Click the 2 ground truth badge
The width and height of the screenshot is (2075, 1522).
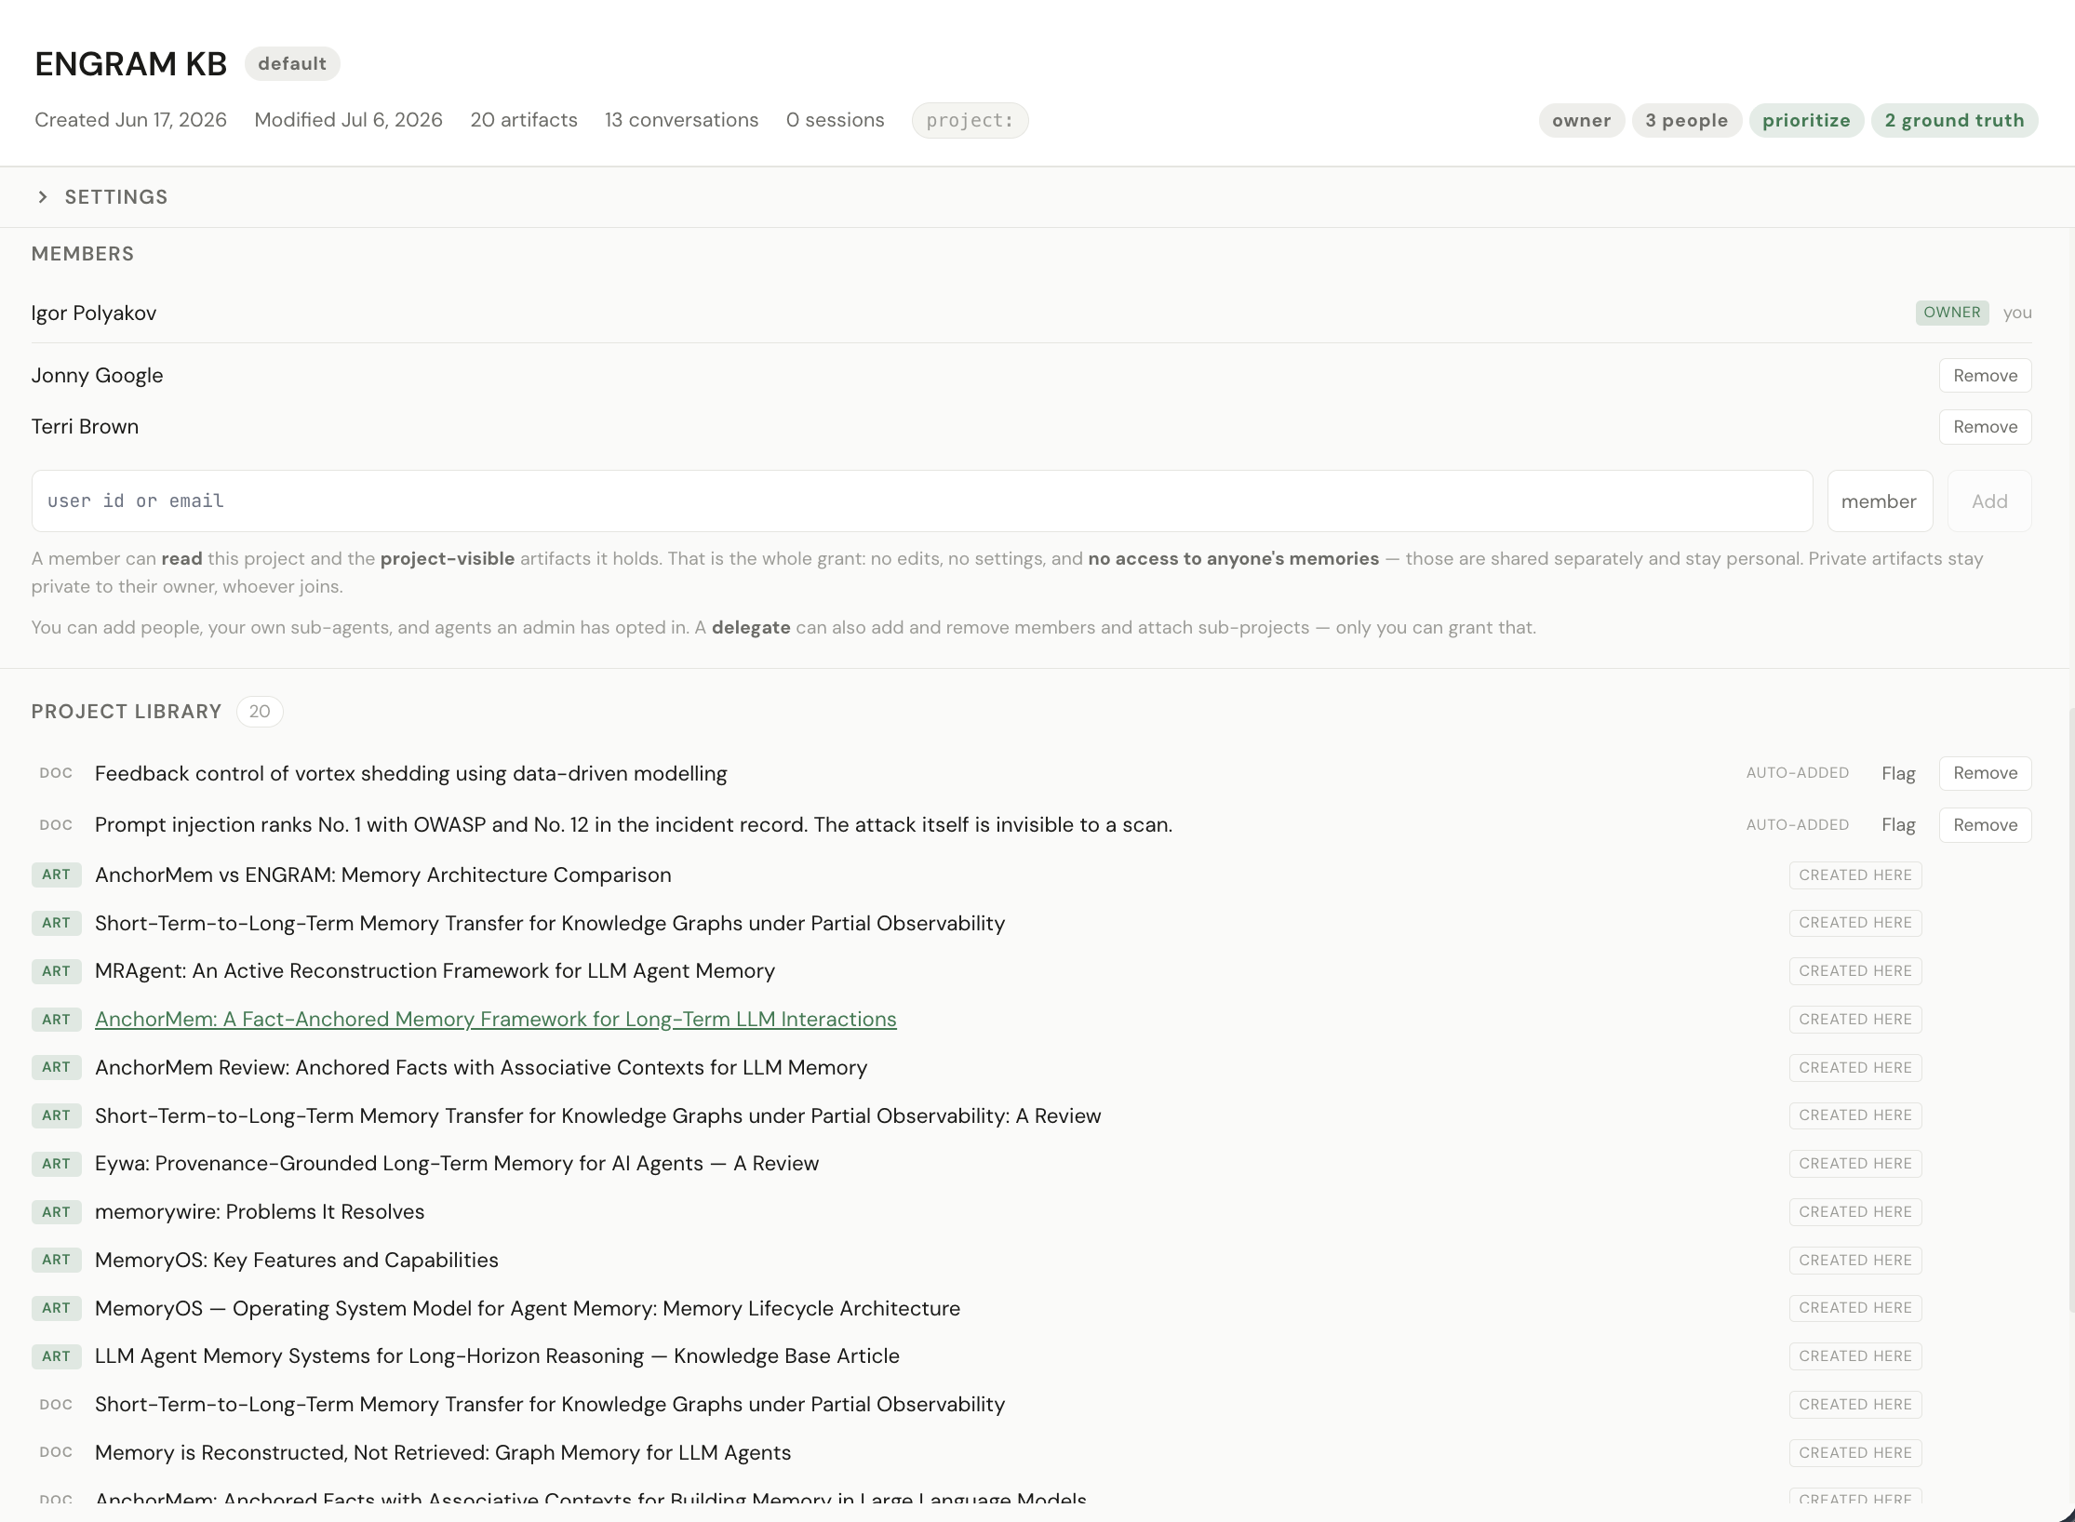pyautogui.click(x=1954, y=120)
